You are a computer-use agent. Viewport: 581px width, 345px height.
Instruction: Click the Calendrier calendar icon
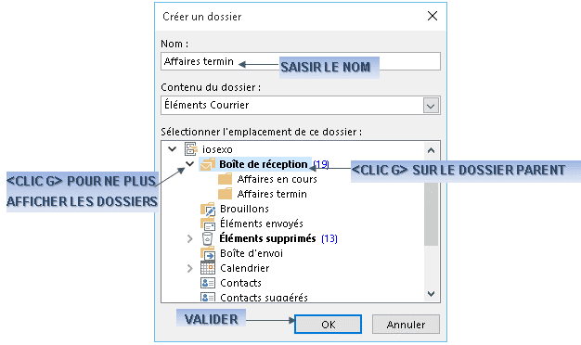coord(208,268)
